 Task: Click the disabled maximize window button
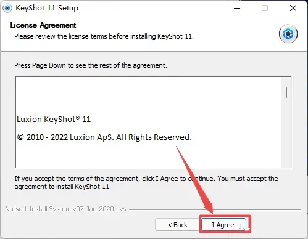(x=265, y=8)
